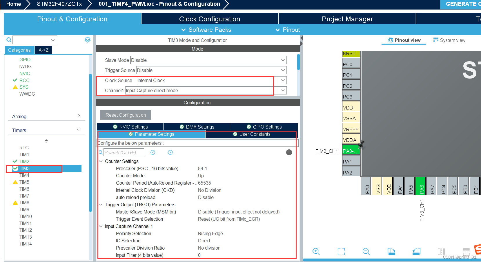Collapse Input Capture Channel 1 group
481x262 pixels.
click(x=101, y=226)
